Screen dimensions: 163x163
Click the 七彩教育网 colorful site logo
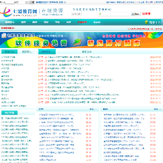pyautogui.click(x=19, y=12)
